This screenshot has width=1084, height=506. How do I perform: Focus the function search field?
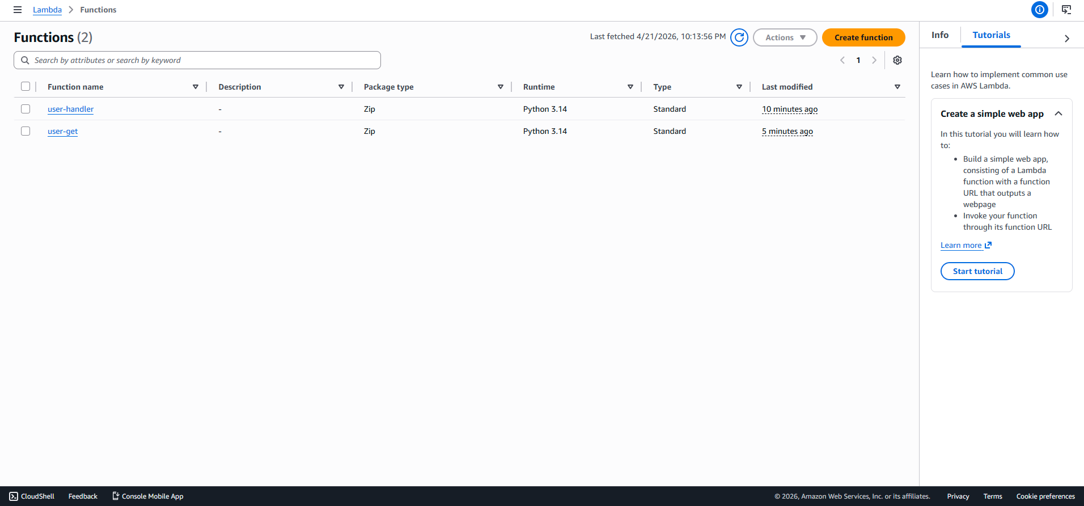pyautogui.click(x=197, y=60)
